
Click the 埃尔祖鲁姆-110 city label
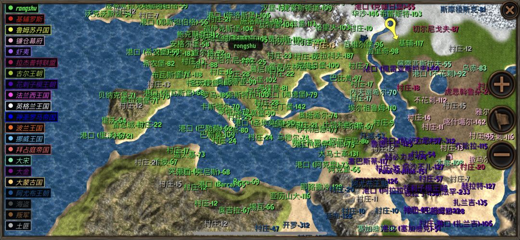(372, 108)
